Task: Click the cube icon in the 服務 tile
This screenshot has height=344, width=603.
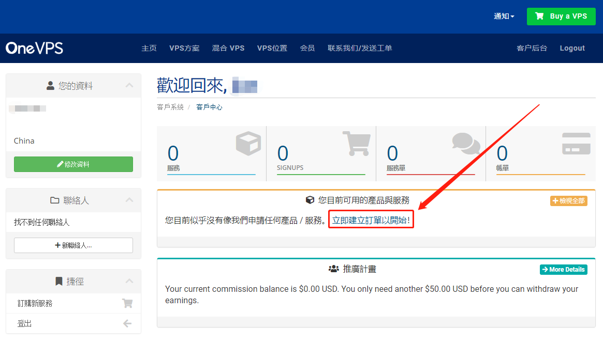Action: (248, 143)
